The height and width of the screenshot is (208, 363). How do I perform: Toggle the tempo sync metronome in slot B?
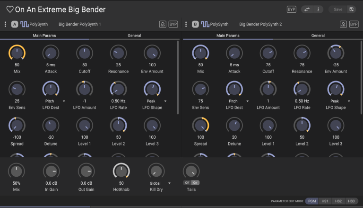click(x=343, y=24)
